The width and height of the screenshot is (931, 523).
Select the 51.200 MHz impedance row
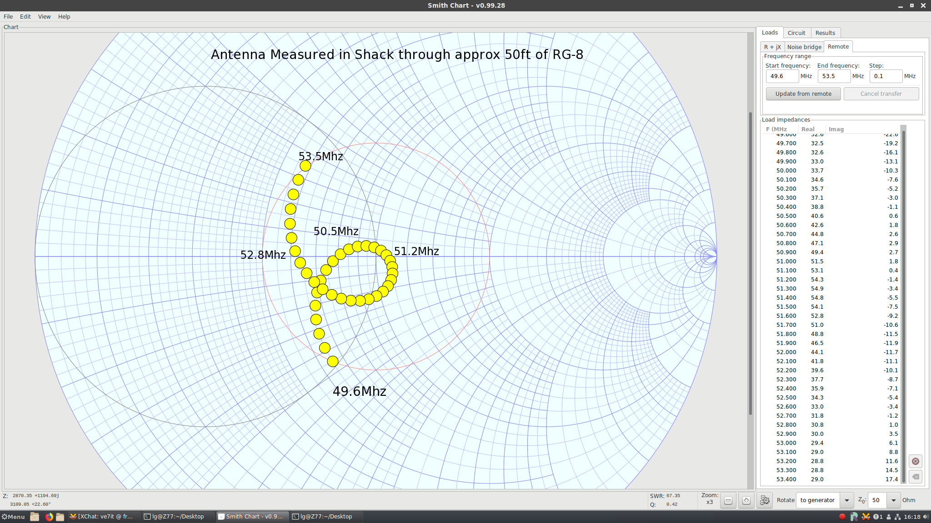pyautogui.click(x=831, y=280)
